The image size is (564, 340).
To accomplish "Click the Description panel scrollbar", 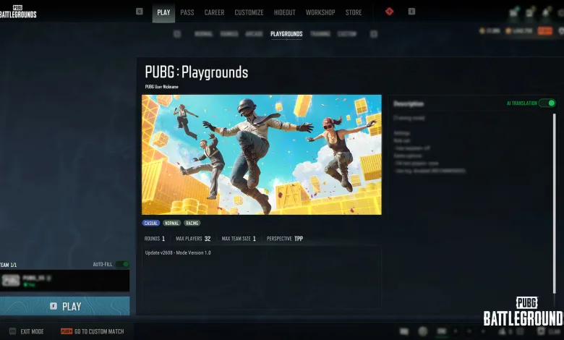I will coord(555,203).
